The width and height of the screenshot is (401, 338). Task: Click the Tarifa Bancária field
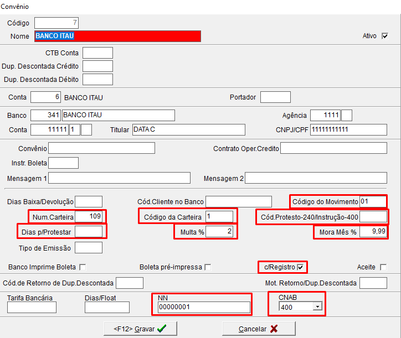pos(32,308)
